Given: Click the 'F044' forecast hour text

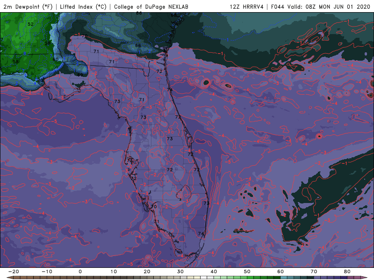Looking at the screenshot, I should pos(278,7).
